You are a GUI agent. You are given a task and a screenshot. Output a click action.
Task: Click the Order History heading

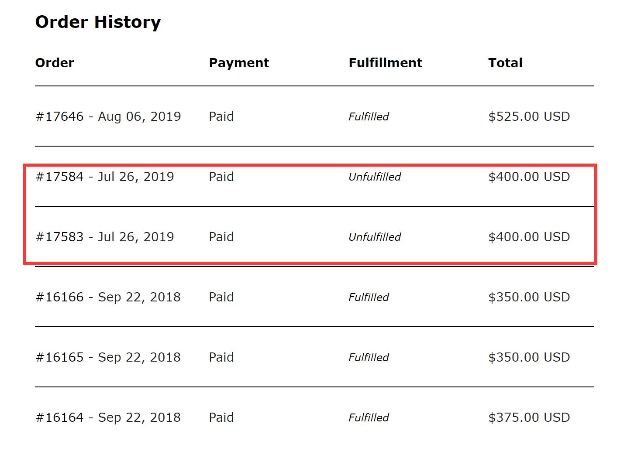(x=98, y=22)
